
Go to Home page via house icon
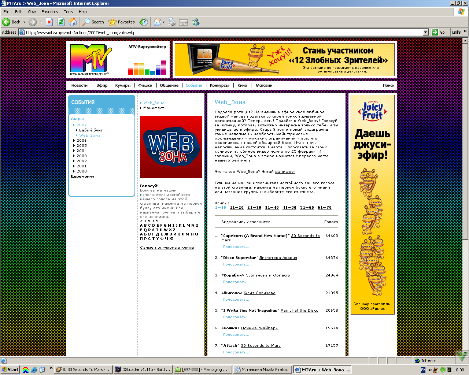coord(73,22)
